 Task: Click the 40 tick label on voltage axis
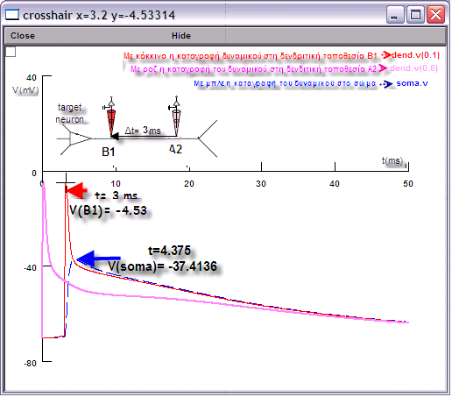[32, 78]
